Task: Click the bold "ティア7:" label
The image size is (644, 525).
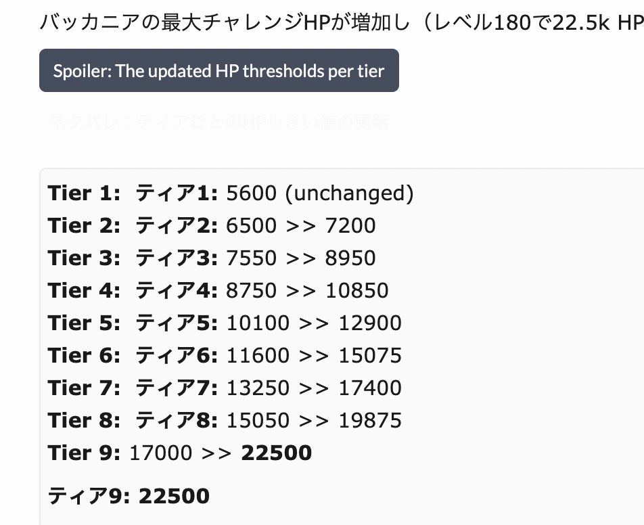Action: pos(177,388)
